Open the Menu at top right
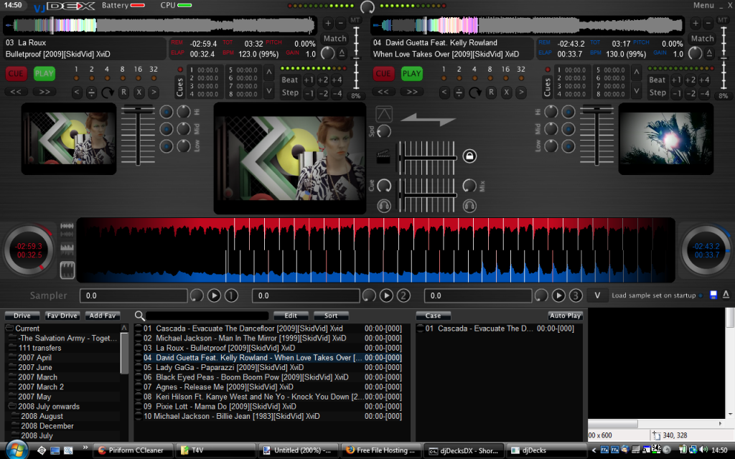The height and width of the screenshot is (459, 735). 703,5
